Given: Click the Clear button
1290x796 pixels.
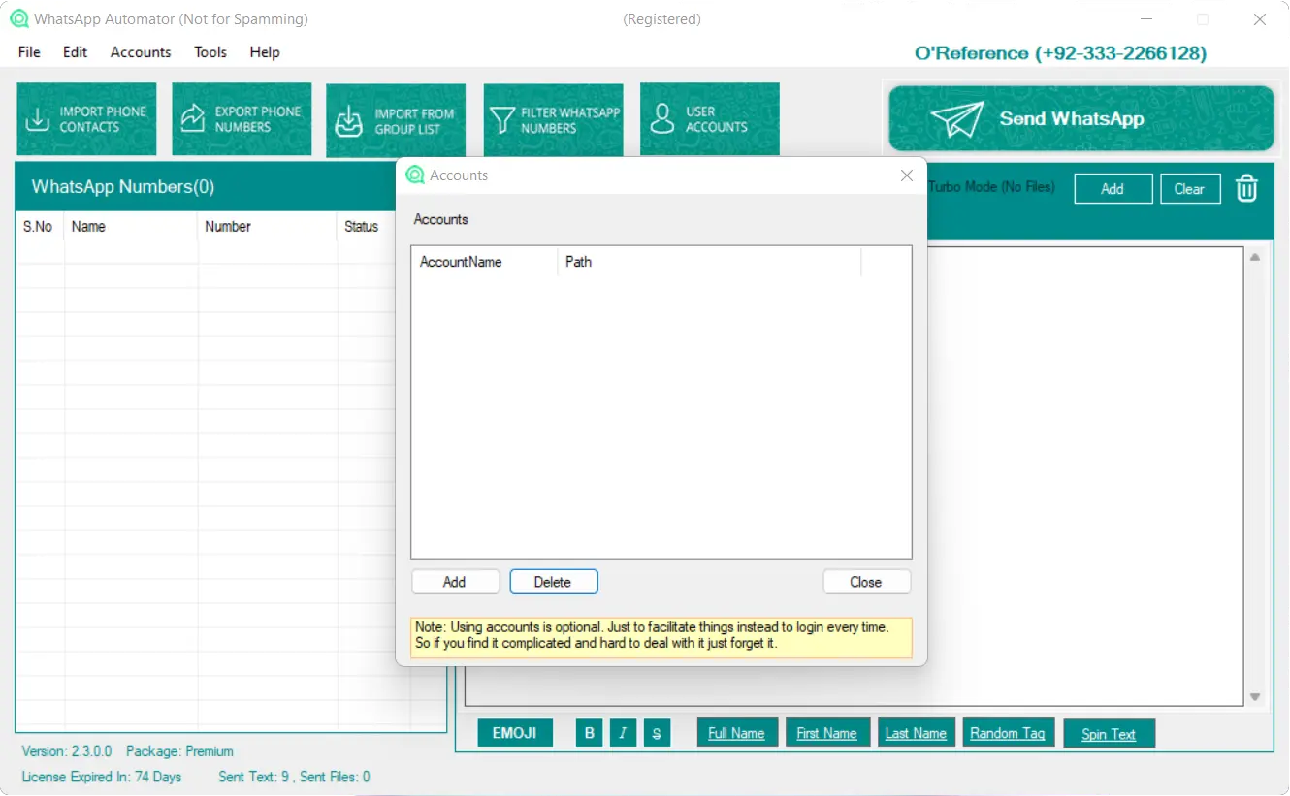Looking at the screenshot, I should pos(1189,189).
